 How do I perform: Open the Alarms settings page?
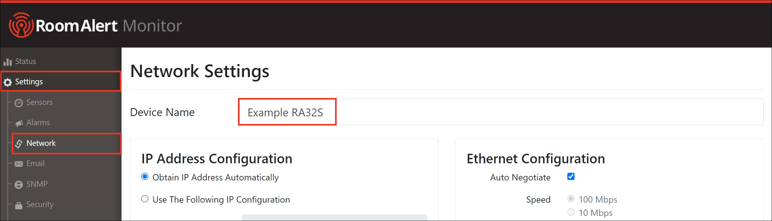(38, 123)
